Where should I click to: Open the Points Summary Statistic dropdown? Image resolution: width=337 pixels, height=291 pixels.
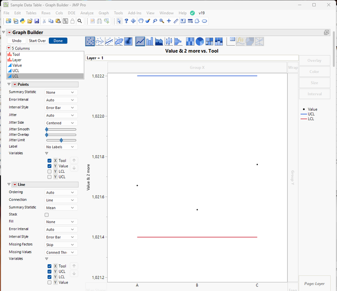[60, 92]
